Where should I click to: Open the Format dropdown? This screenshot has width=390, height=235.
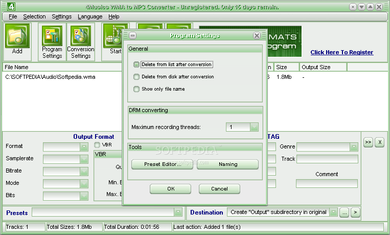(x=84, y=147)
